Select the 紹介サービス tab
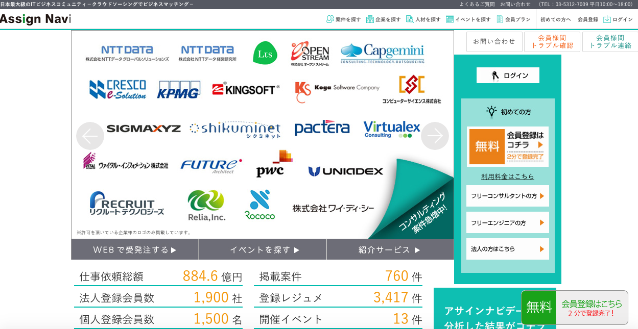Image resolution: width=638 pixels, height=329 pixels. coord(390,249)
